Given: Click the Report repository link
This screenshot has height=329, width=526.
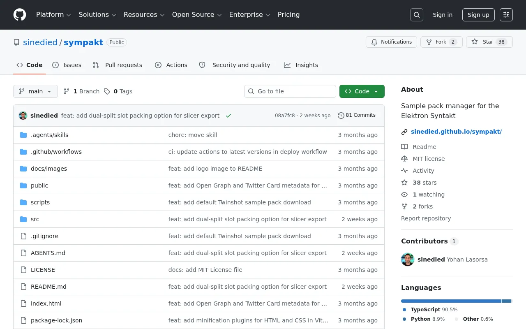Looking at the screenshot, I should [426, 218].
